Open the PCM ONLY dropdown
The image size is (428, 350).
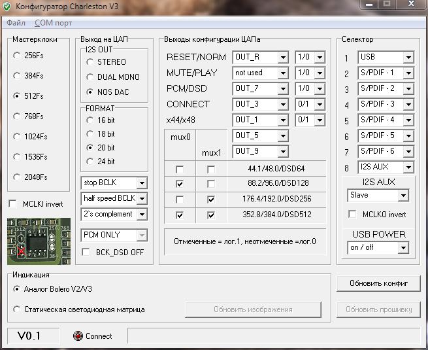(114, 235)
